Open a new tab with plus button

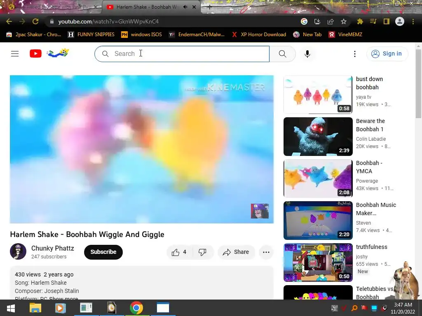210,7
